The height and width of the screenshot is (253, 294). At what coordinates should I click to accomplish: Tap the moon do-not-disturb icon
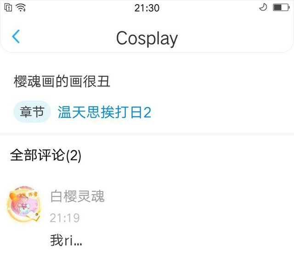click(263, 7)
